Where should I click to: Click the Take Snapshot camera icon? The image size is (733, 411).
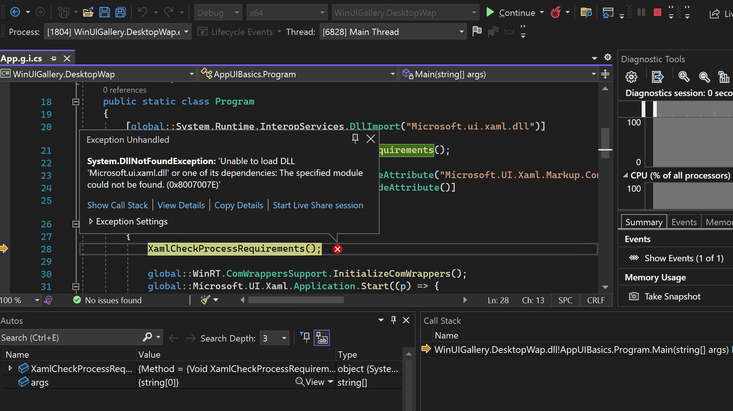click(x=634, y=296)
